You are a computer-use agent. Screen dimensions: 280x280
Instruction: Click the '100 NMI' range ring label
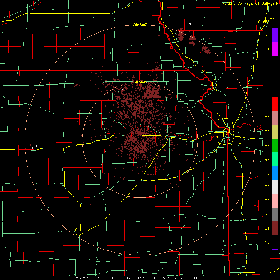(140, 25)
